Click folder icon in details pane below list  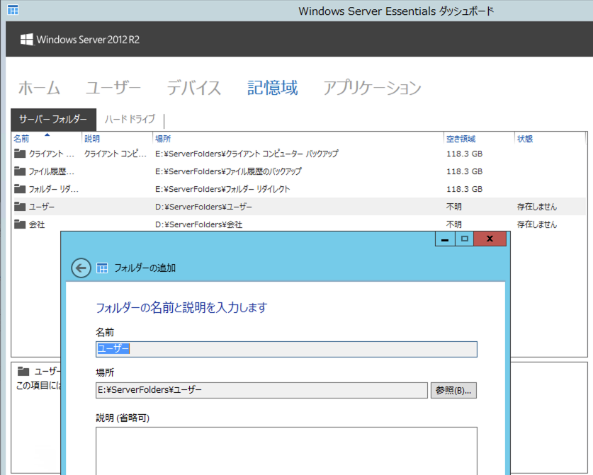23,372
